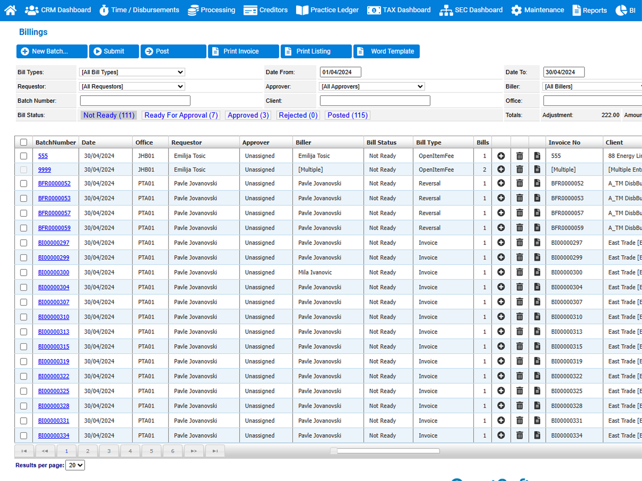This screenshot has width=642, height=481.
Task: Open the document icon on row BI00000310
Action: [x=537, y=317]
